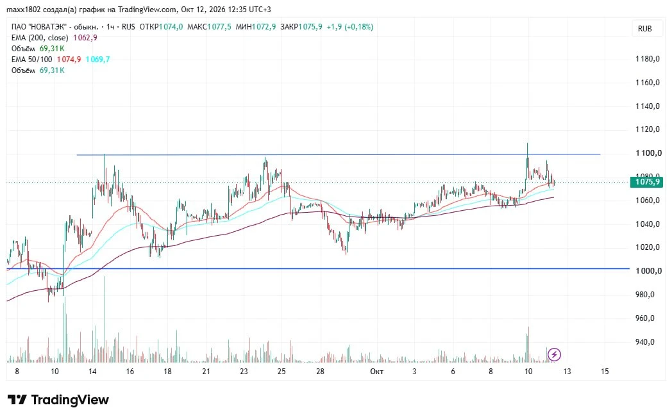
Task: Open the RUB currency selector
Action: [x=644, y=29]
